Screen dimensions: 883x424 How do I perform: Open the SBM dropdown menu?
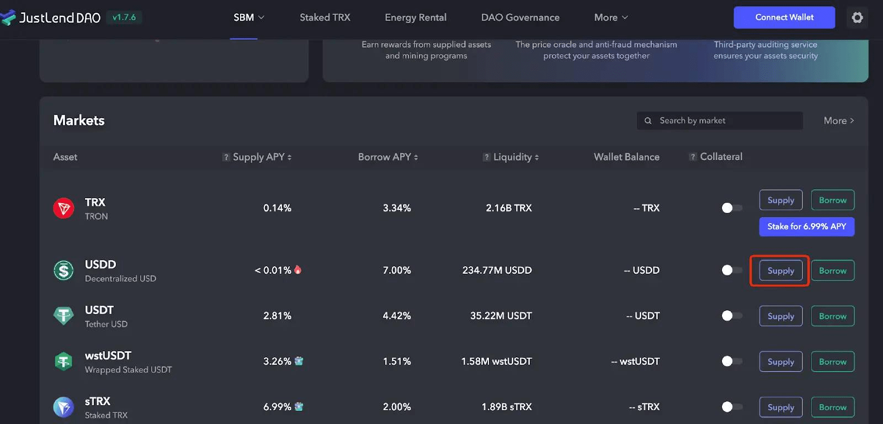click(249, 18)
